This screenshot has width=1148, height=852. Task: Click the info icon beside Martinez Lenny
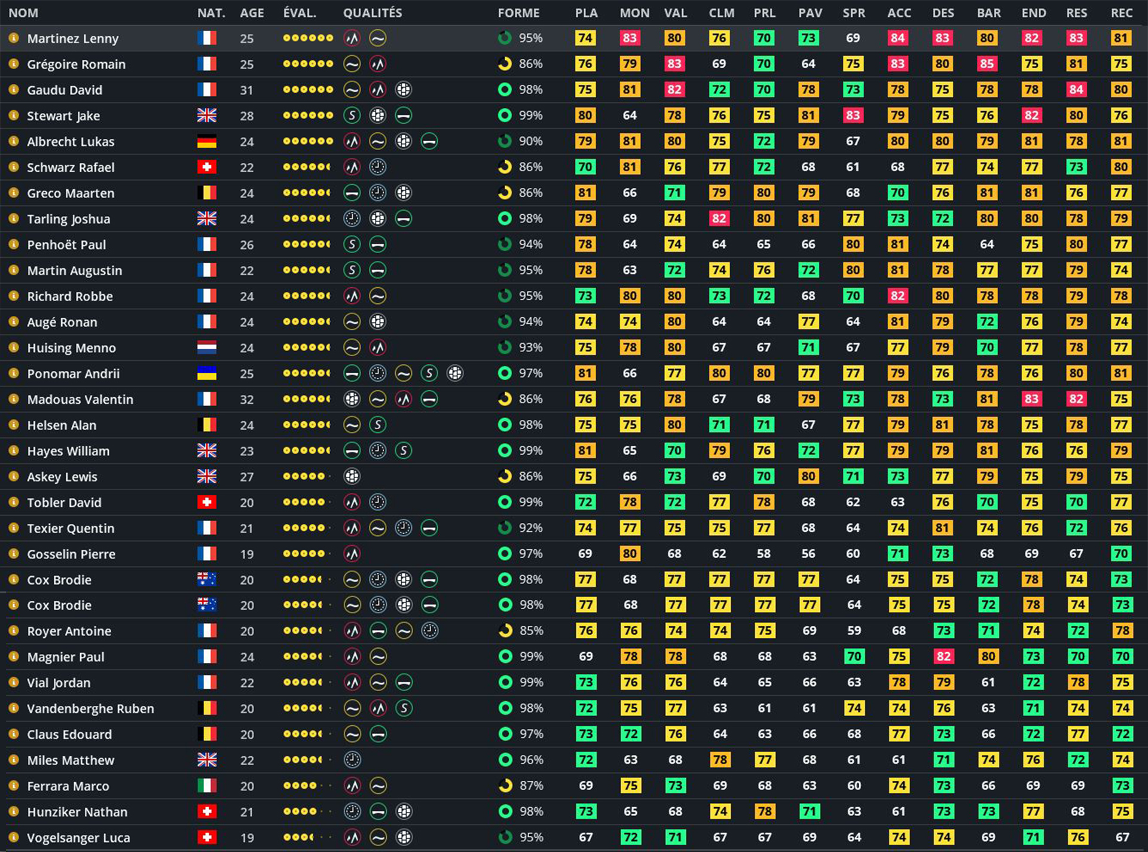coord(13,38)
